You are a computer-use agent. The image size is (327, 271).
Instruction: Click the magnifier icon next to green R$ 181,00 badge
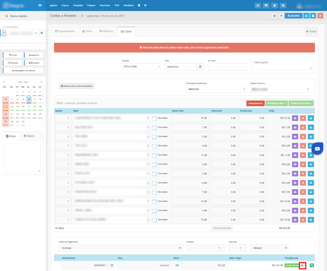[302, 266]
